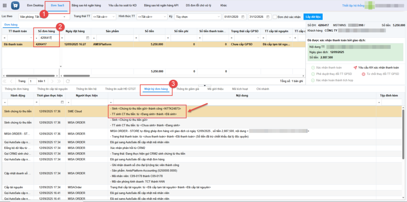The image size is (407, 202).
Task: Jump to first page in pager
Action: click(4, 81)
